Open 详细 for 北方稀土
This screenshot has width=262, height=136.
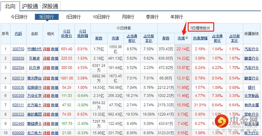pyautogui.click(x=46, y=105)
